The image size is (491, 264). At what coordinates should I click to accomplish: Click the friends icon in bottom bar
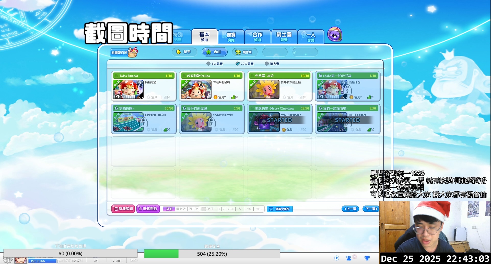(x=349, y=258)
